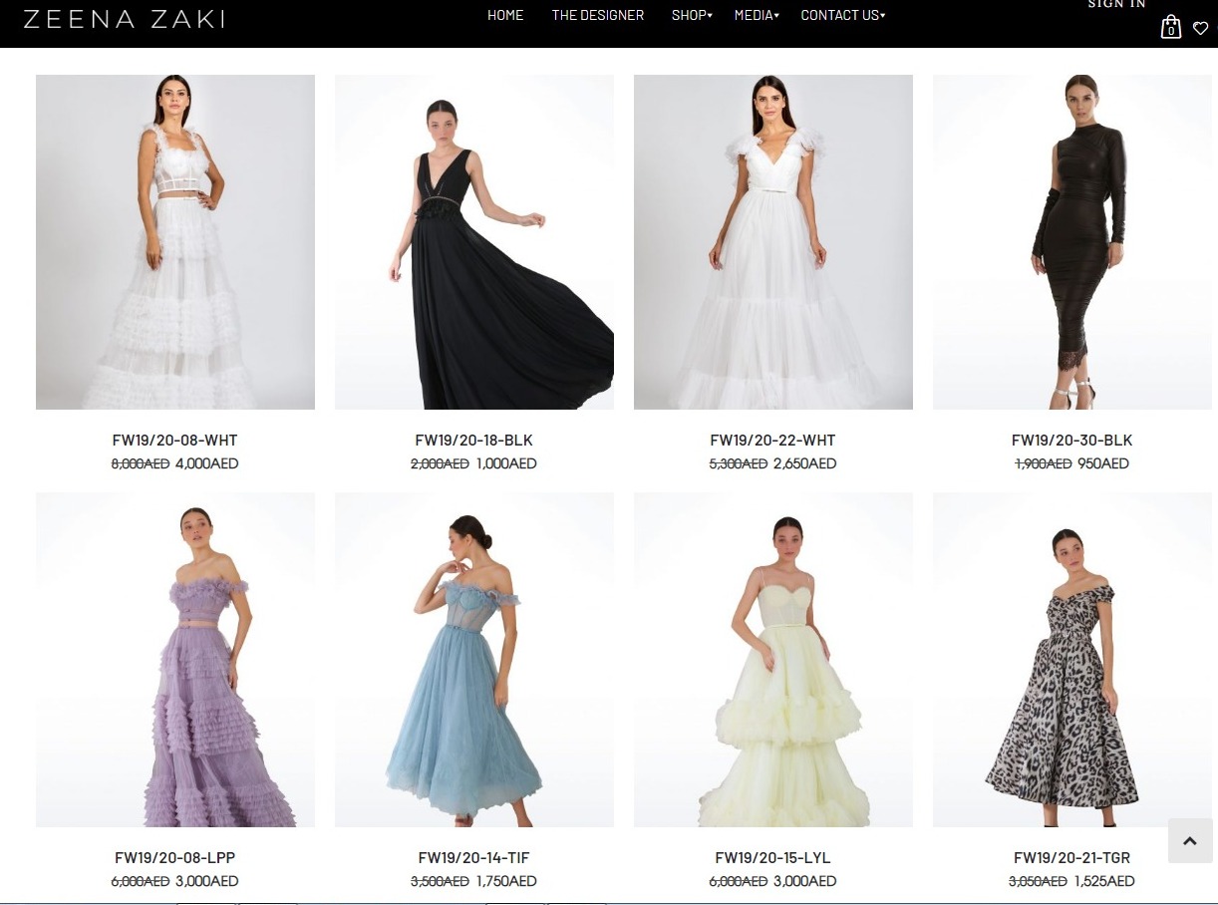
Task: Open the light yellow tiered gown image
Action: point(773,659)
